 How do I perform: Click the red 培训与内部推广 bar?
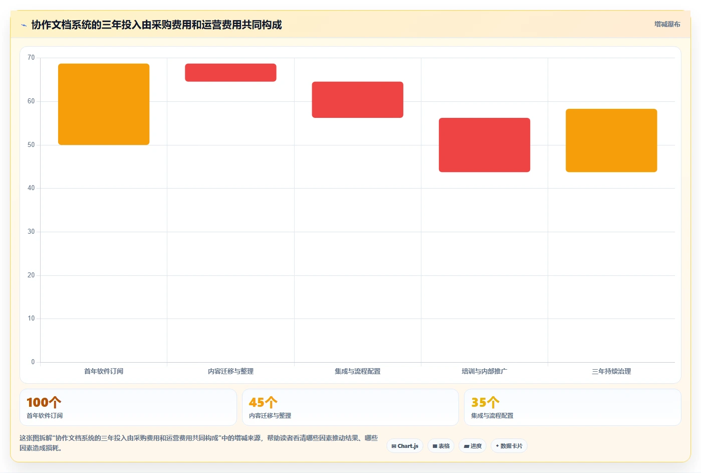(485, 145)
